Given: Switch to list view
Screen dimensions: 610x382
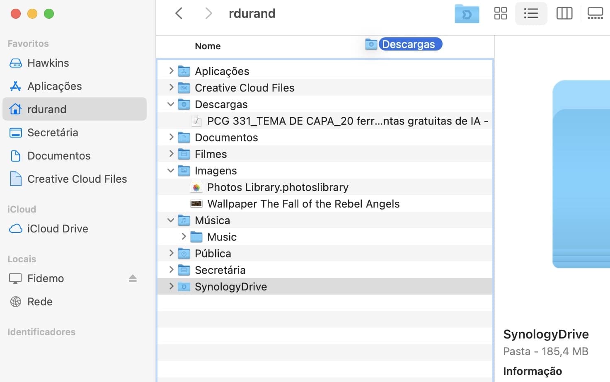Looking at the screenshot, I should (531, 13).
